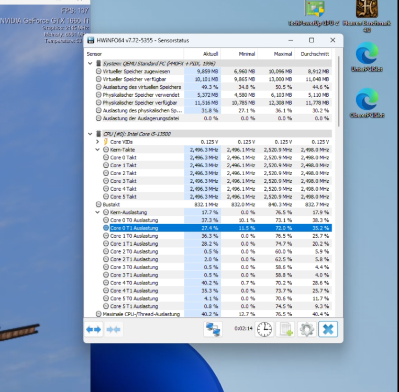Viewport: 399px width, 392px height.
Task: Select Physikalischer Speicher verfügbar row
Action: (x=214, y=102)
